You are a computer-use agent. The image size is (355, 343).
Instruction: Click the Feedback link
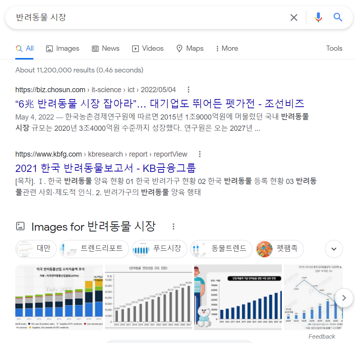pos(322,337)
